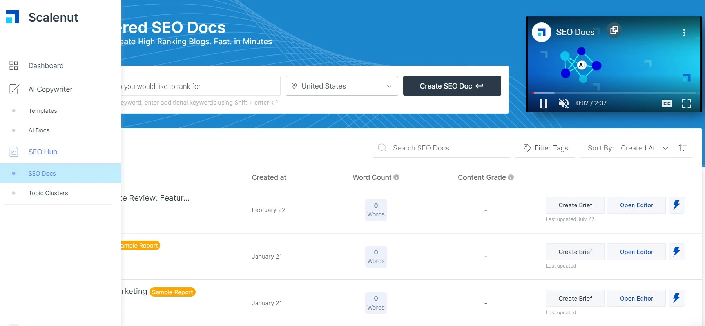
Task: Click the SEO Hub chart icon
Action: coord(14,152)
